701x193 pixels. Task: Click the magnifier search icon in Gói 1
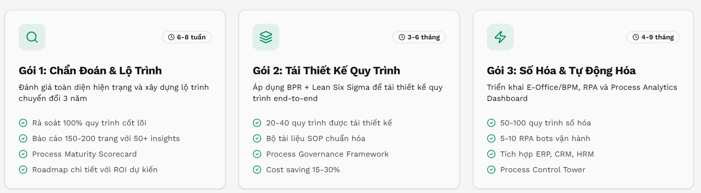32,37
